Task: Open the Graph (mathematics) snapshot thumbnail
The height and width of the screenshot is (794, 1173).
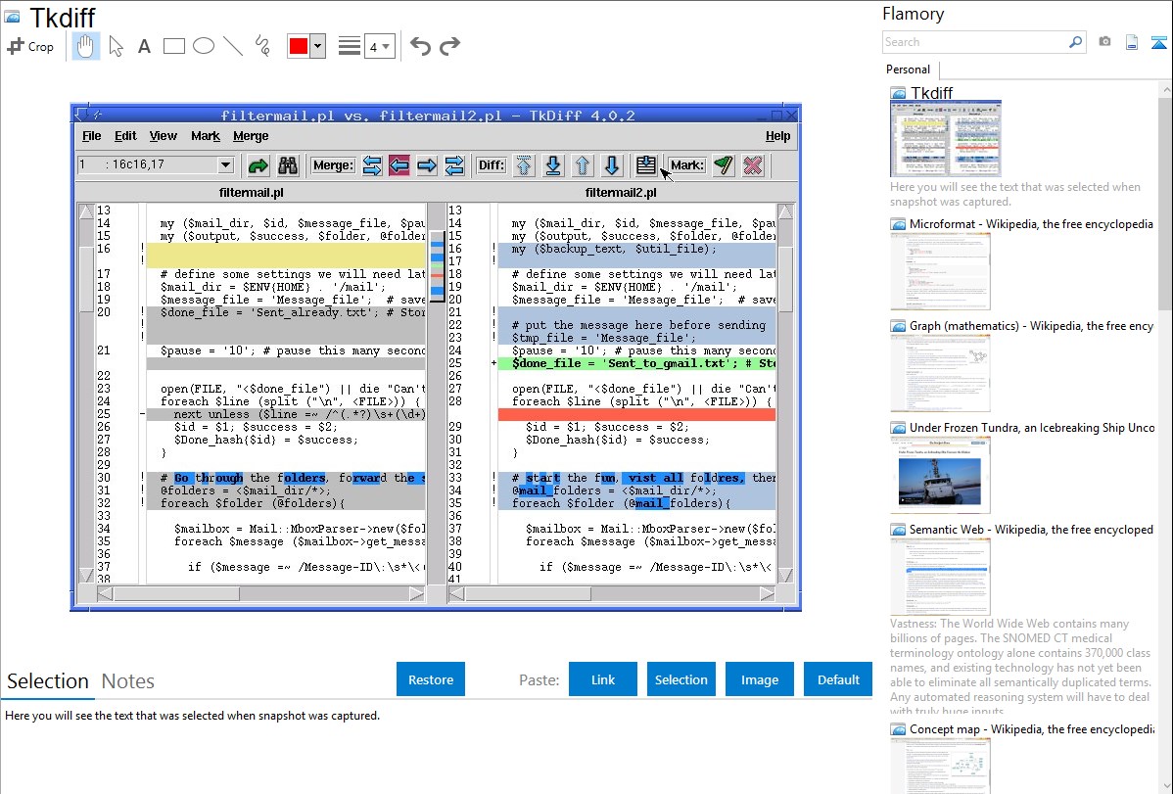Action: pyautogui.click(x=940, y=373)
